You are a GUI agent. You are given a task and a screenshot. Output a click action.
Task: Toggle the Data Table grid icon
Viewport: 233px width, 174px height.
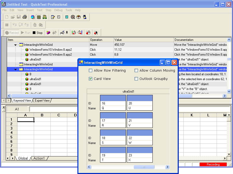39,17
